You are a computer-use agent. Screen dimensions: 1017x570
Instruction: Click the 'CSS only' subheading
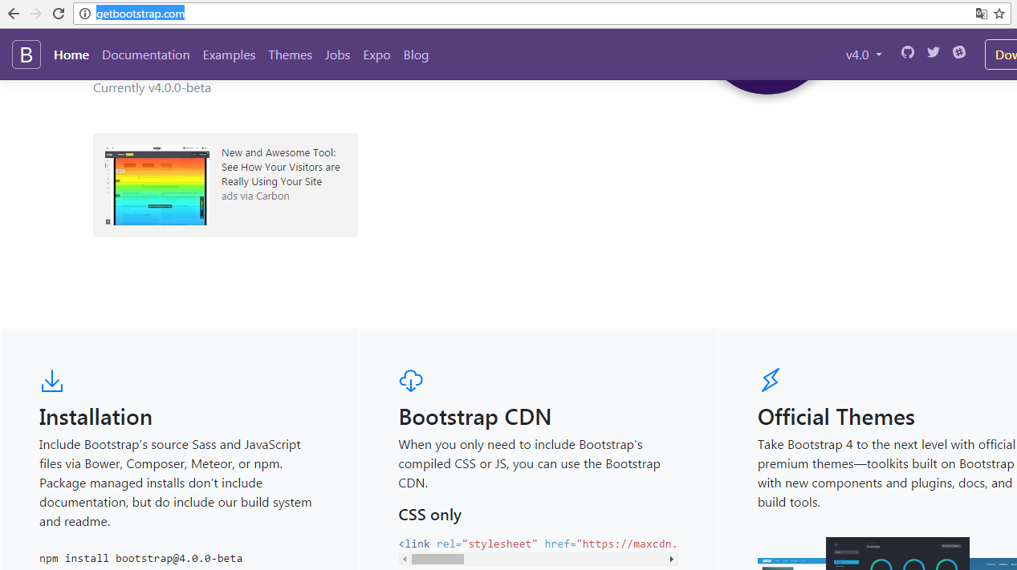click(x=430, y=515)
